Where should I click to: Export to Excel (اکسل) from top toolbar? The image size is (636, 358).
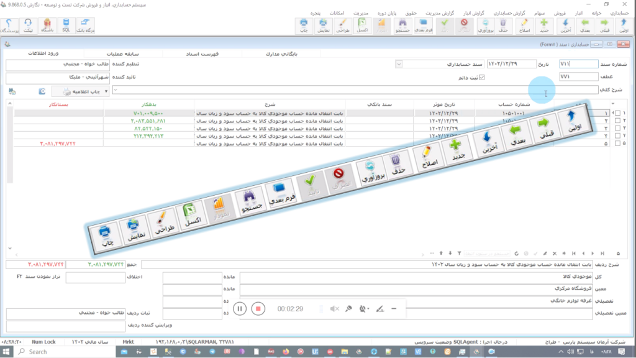tap(362, 25)
